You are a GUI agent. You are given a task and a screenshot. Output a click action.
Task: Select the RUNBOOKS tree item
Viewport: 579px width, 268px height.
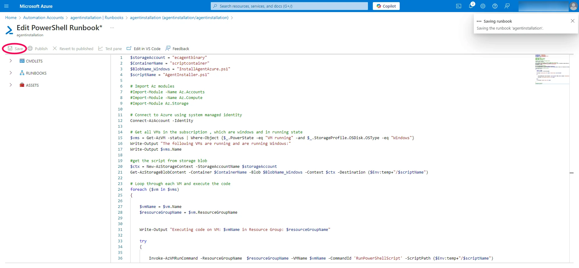pos(36,73)
